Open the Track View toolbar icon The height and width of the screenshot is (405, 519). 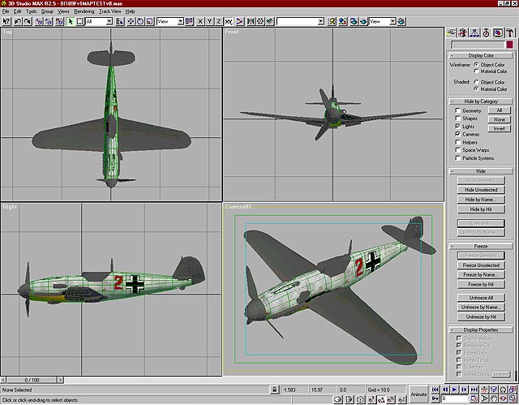[x=332, y=22]
